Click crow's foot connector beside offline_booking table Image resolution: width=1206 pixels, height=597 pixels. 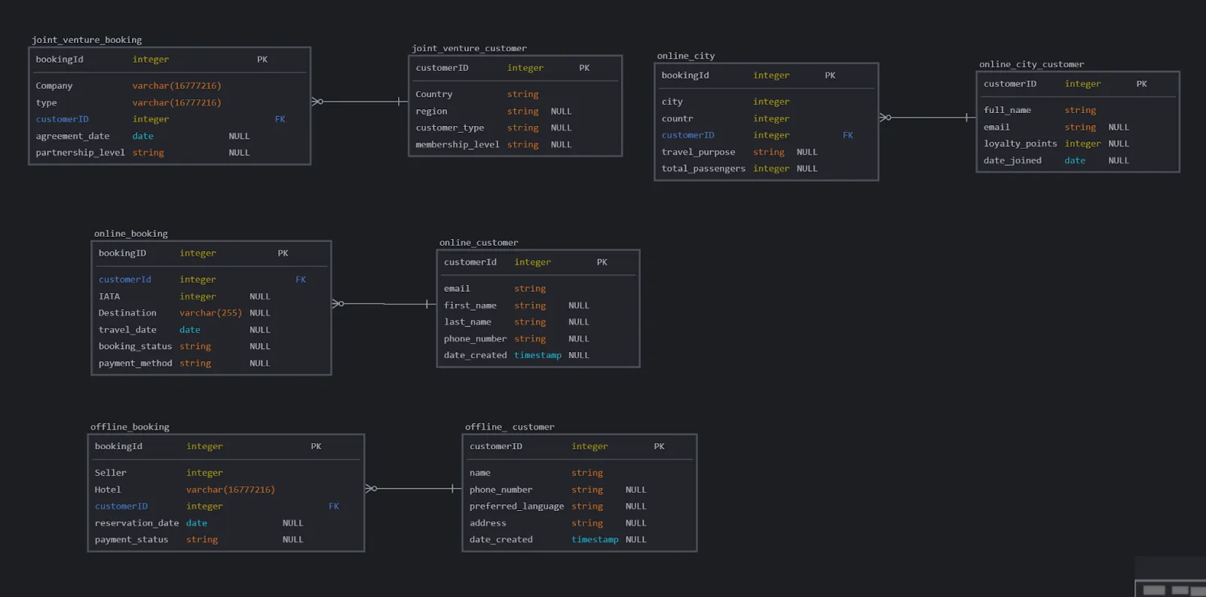click(371, 488)
